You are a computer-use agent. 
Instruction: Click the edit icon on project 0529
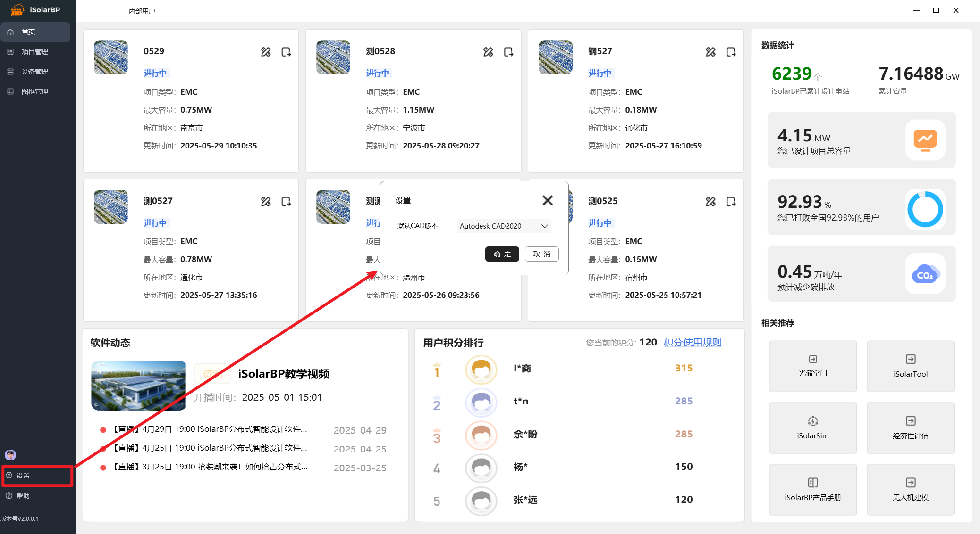[266, 52]
